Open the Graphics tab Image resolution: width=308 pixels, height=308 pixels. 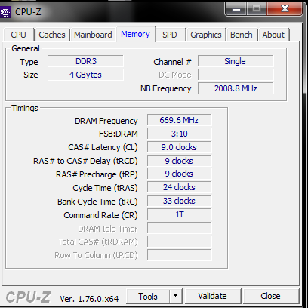pos(206,35)
